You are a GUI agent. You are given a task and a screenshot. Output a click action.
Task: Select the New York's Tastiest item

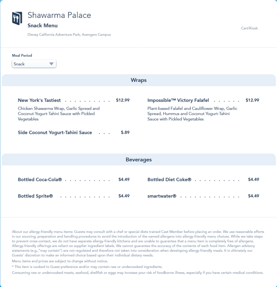[39, 100]
